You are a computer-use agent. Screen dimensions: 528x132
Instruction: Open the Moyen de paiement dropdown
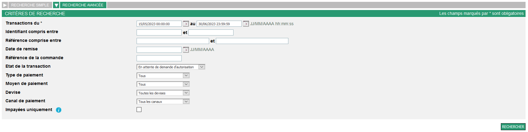(x=163, y=84)
